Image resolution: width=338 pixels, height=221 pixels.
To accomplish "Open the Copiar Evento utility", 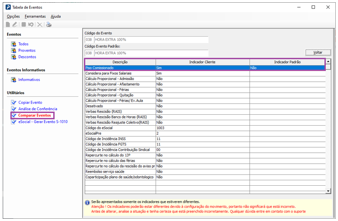I will [30, 102].
